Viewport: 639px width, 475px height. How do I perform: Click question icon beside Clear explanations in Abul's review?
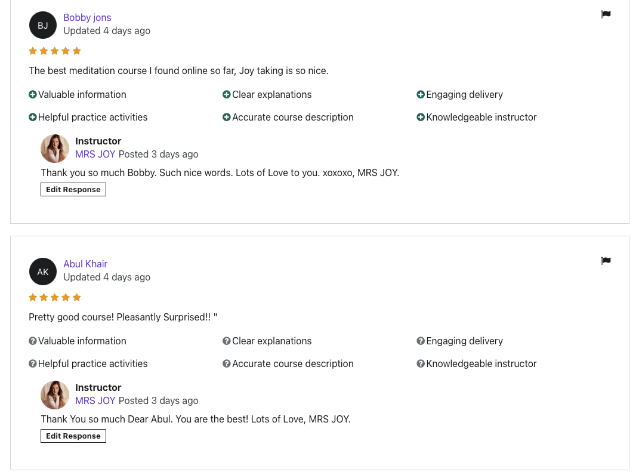click(227, 341)
